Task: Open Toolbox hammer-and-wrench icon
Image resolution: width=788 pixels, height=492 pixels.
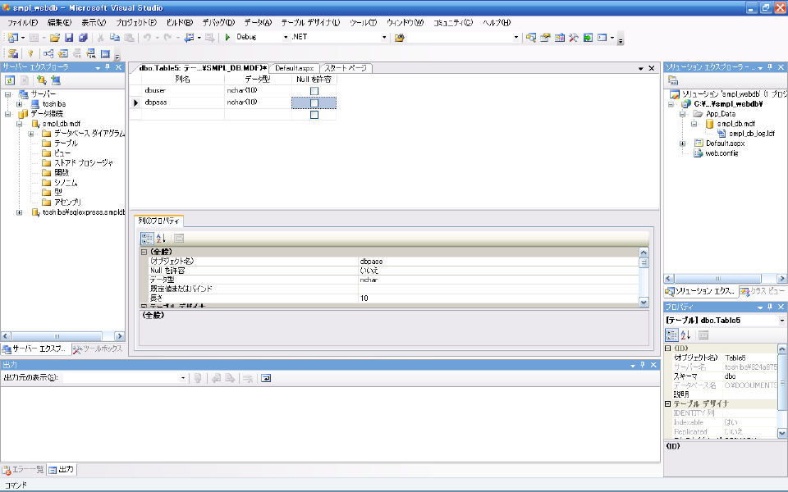Action: pos(574,38)
